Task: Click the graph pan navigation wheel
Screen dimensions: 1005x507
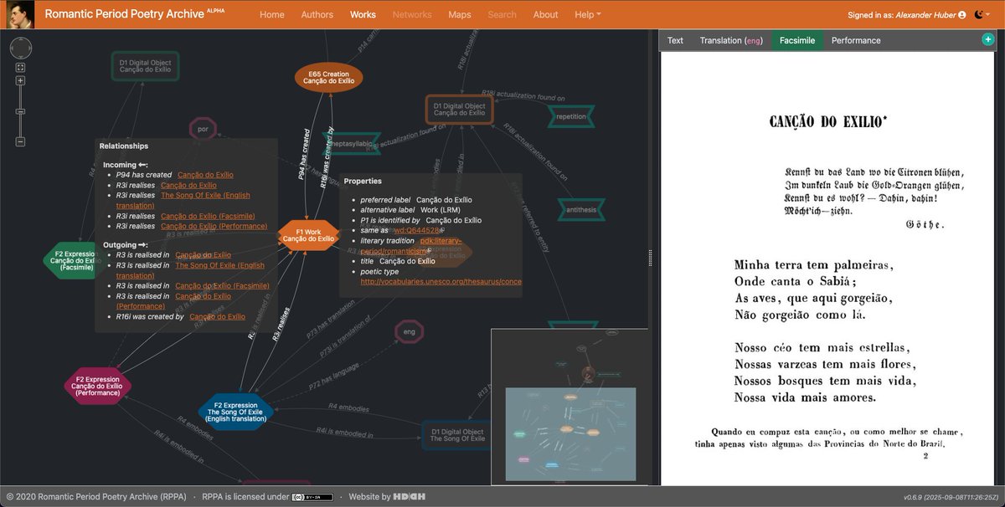Action: tap(20, 49)
